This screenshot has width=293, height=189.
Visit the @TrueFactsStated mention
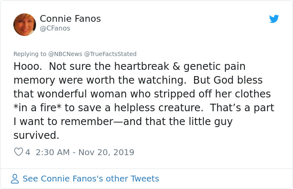pyautogui.click(x=110, y=54)
